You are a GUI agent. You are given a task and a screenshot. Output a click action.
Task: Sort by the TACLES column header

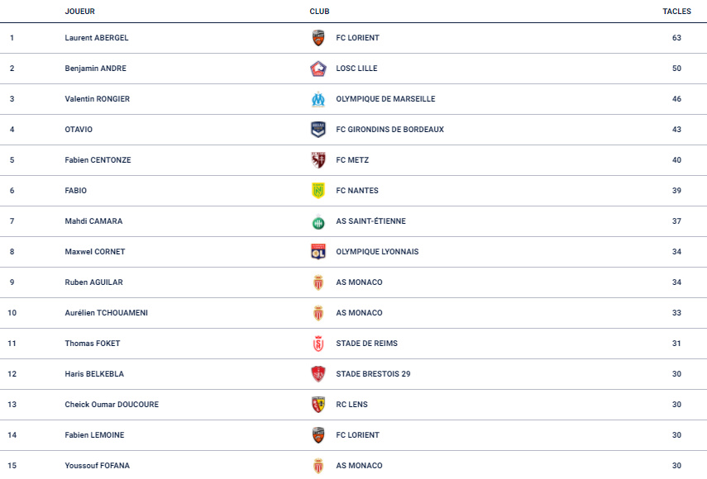676,12
